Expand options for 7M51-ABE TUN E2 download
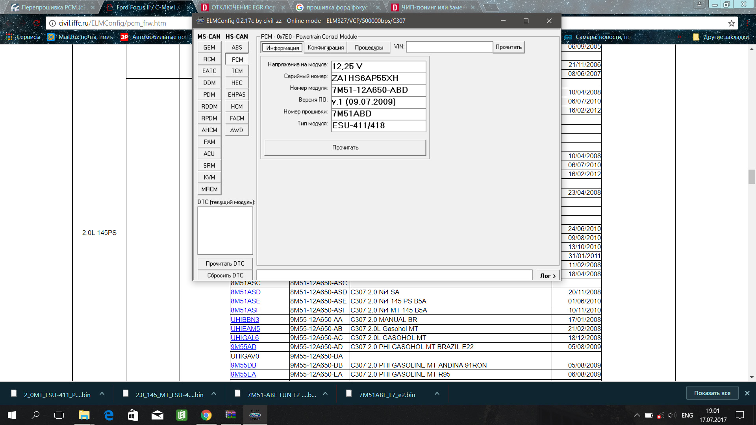This screenshot has width=756, height=425. point(325,394)
